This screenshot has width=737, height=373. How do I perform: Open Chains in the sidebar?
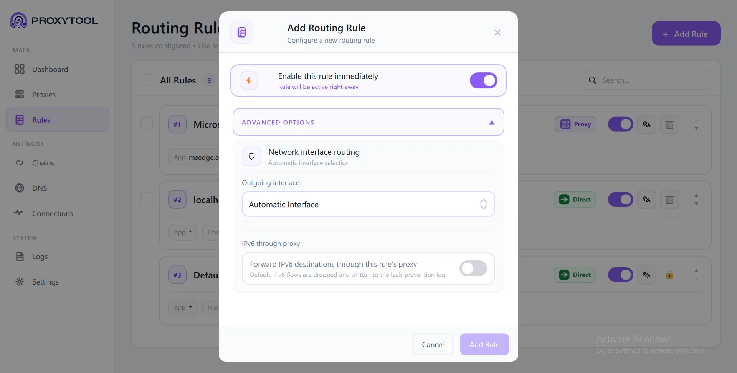58,163
